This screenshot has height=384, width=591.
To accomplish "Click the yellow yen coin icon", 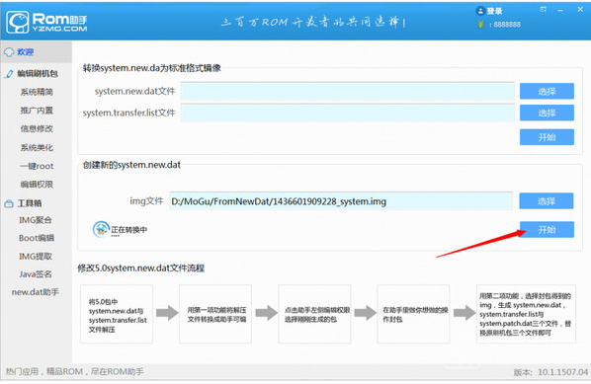I will tap(480, 25).
